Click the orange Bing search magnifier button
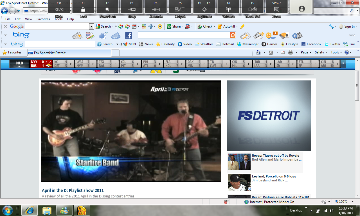 [233, 35]
